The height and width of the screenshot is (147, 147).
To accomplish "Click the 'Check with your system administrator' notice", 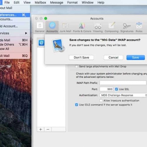I will coord(111,75).
